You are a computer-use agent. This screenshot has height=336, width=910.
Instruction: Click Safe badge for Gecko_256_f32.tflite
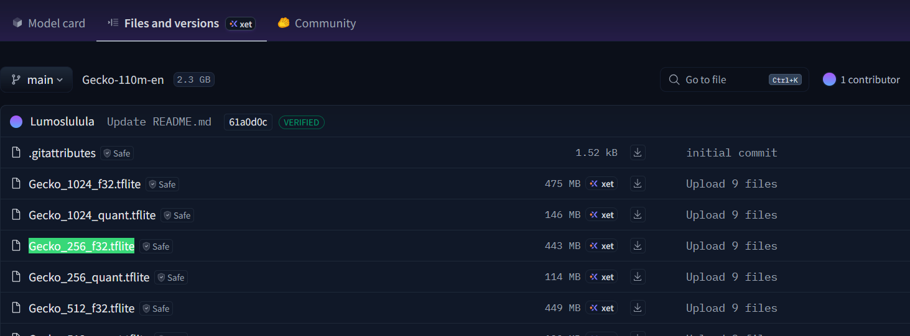(156, 247)
